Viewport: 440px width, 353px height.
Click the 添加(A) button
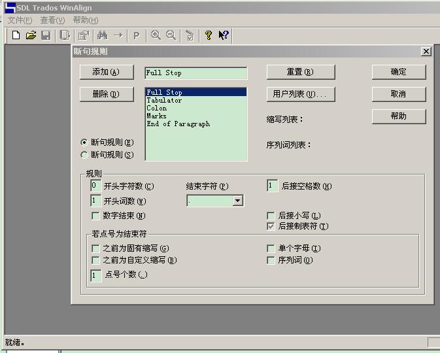107,72
